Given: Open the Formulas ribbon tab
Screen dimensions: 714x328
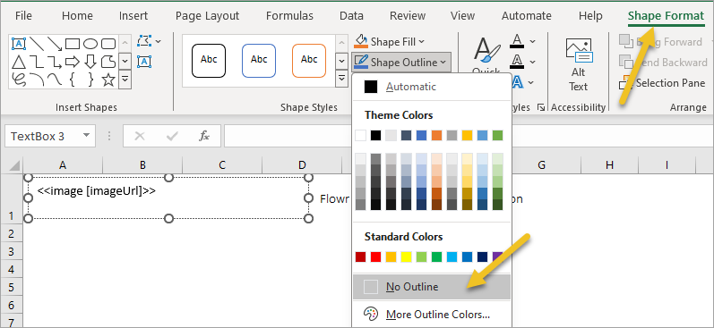Looking at the screenshot, I should pyautogui.click(x=289, y=16).
